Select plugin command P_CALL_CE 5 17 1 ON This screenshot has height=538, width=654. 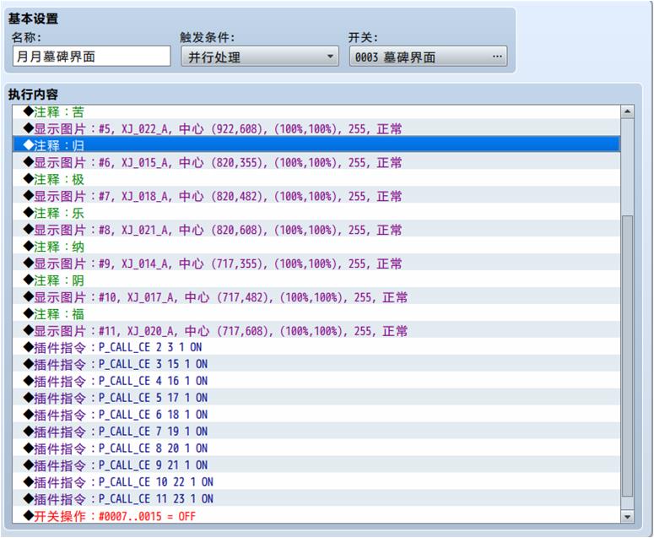tap(316, 398)
